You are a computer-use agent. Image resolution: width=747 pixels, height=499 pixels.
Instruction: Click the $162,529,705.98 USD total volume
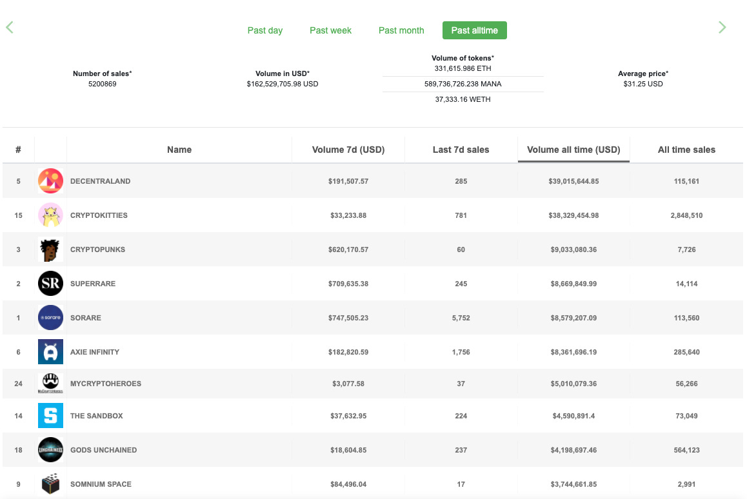coord(283,84)
